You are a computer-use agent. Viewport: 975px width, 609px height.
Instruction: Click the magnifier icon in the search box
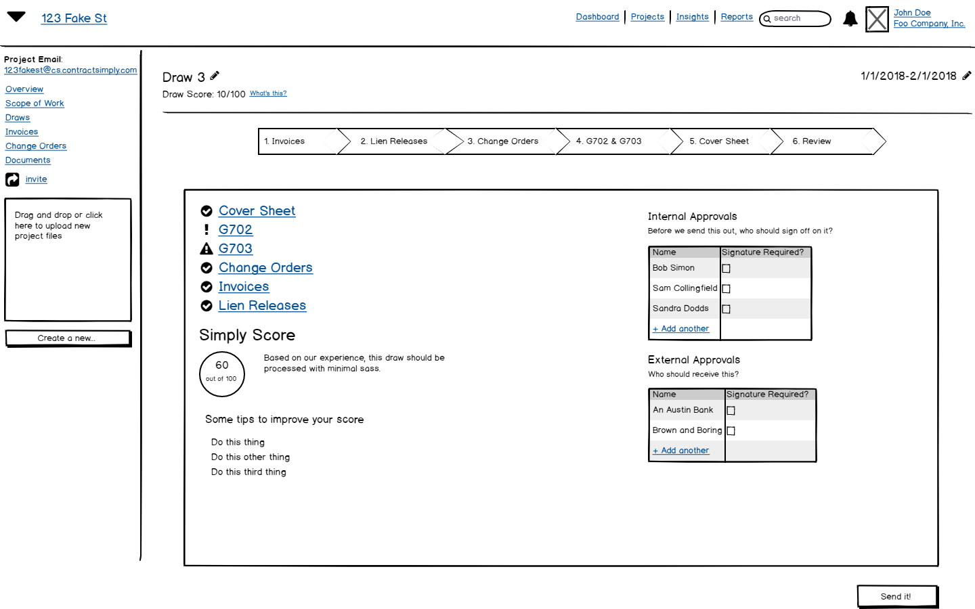click(x=767, y=19)
